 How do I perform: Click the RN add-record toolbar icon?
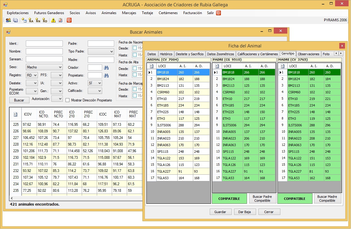tap(38, 20)
